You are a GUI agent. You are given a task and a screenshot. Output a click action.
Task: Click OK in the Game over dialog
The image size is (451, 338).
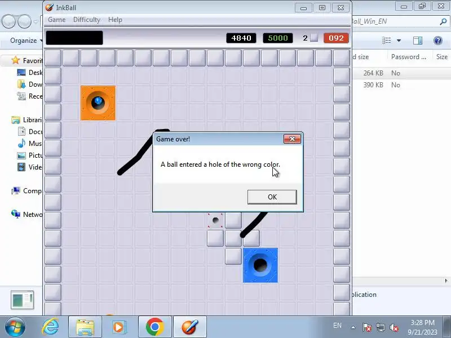coord(272,197)
